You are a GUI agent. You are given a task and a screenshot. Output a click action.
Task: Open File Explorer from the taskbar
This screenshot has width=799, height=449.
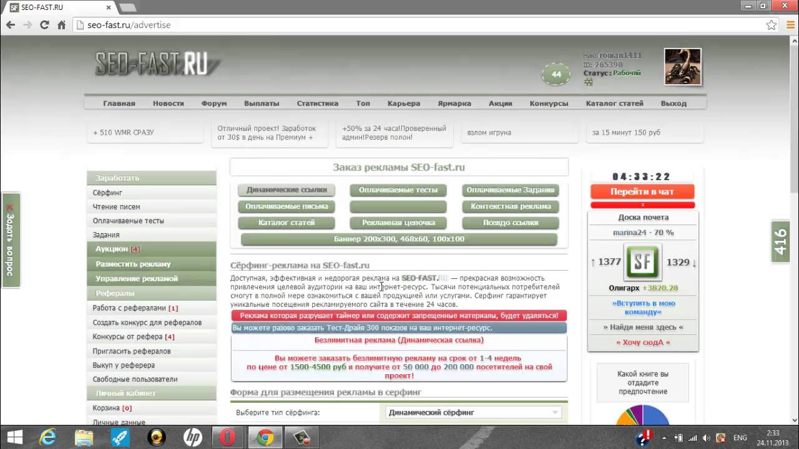coord(84,437)
